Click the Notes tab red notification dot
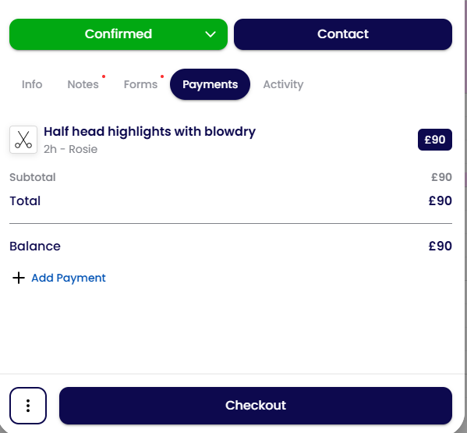Screen dimensions: 467x433 coord(104,76)
